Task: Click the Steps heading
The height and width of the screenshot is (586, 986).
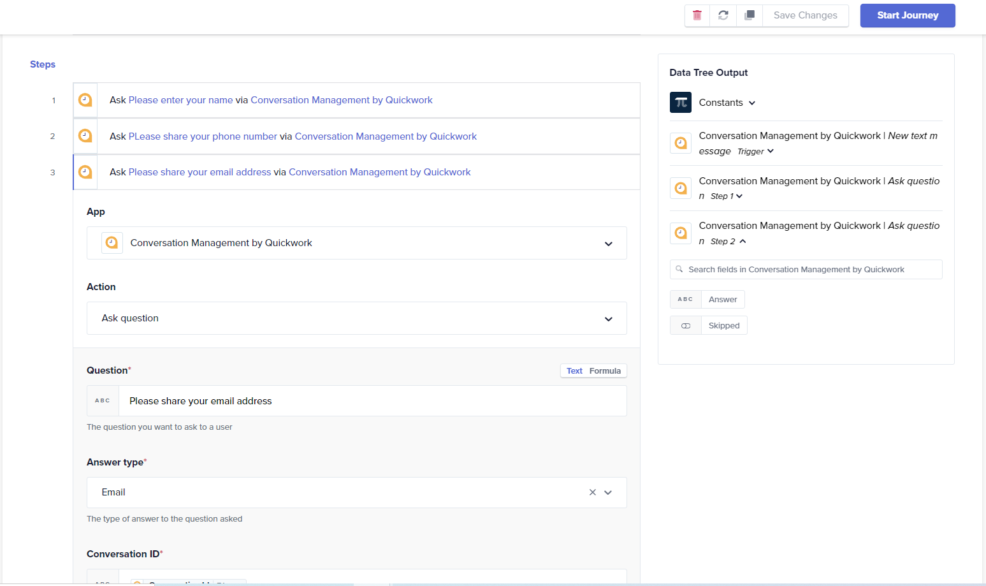Action: click(x=43, y=64)
